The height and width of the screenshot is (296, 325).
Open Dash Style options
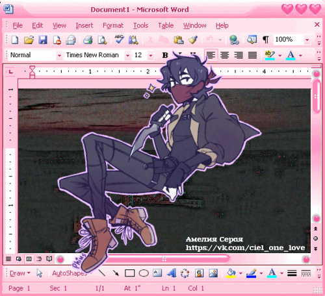[306, 273]
